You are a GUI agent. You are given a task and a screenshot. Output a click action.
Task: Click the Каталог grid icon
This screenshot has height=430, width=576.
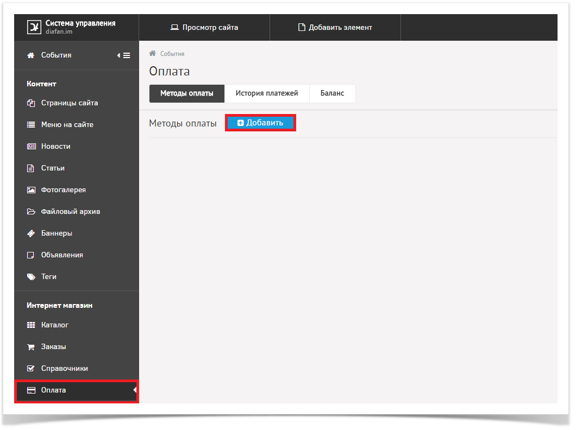31,325
